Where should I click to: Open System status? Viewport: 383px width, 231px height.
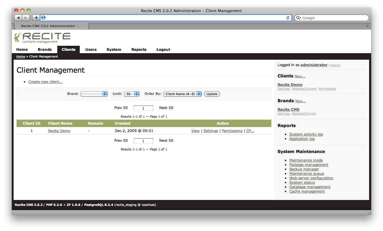point(302,183)
